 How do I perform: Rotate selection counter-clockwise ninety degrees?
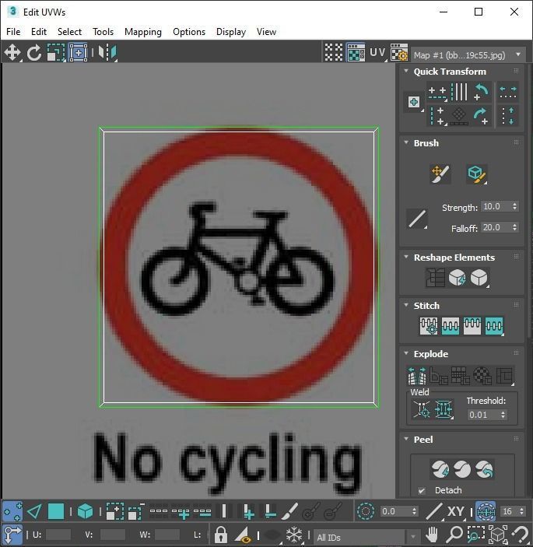[x=482, y=92]
